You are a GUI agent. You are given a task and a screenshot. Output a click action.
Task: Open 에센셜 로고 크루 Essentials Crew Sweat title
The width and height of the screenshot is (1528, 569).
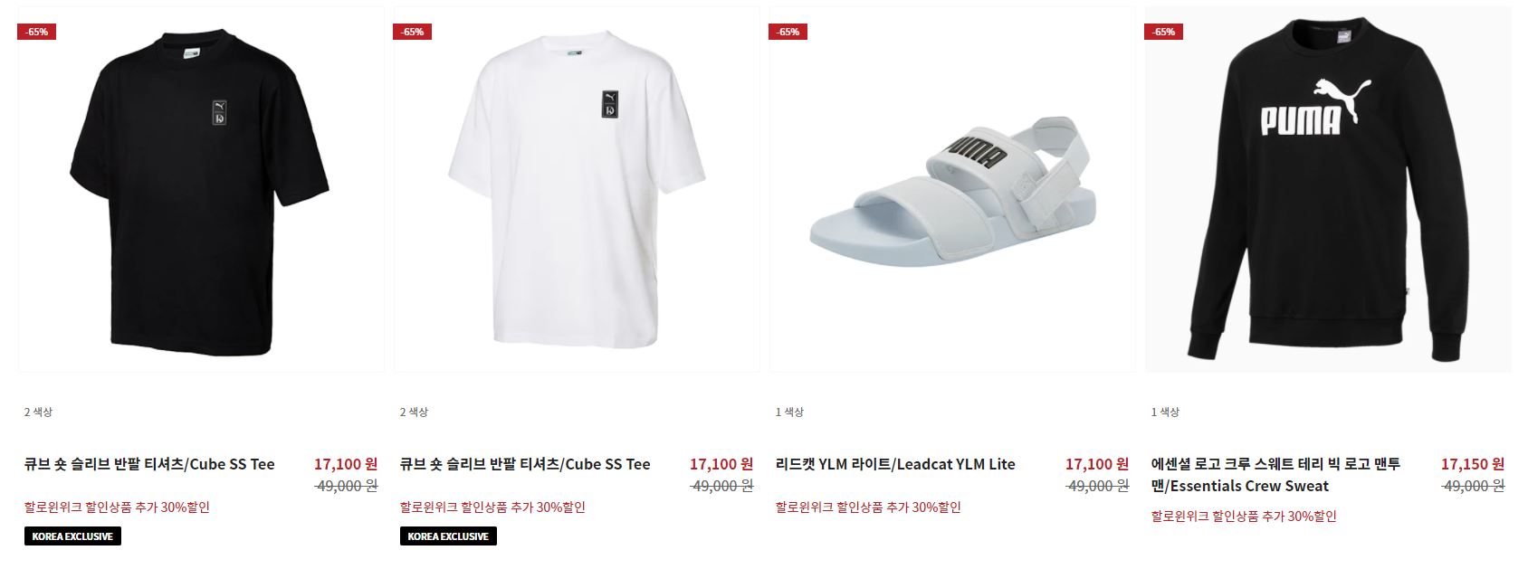[x=1276, y=475]
